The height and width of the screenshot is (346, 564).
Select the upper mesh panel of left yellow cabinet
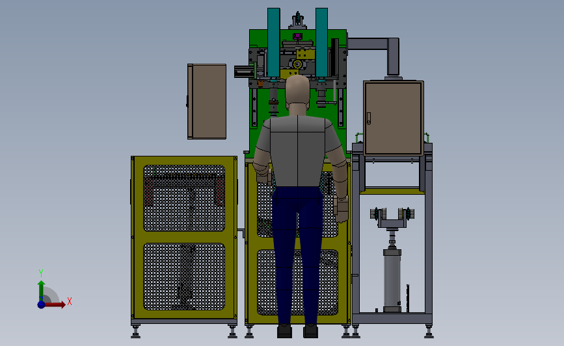[x=184, y=198]
